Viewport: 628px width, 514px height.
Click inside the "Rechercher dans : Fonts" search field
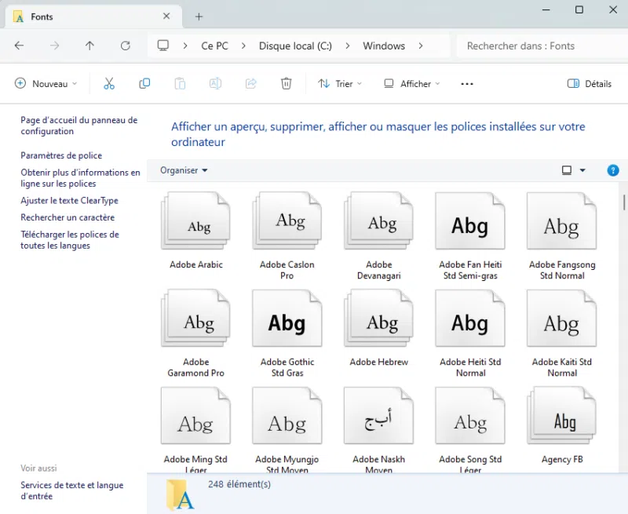click(542, 46)
